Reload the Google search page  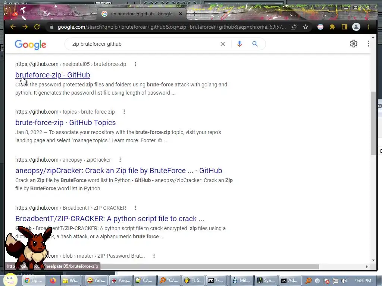coord(37,27)
